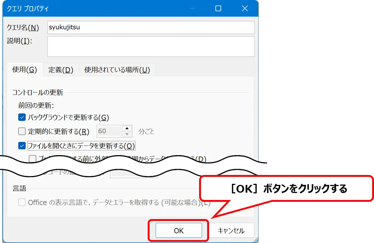374x243 pixels.
Task: Close the クエリ プロパティ dialog
Action: click(245, 8)
